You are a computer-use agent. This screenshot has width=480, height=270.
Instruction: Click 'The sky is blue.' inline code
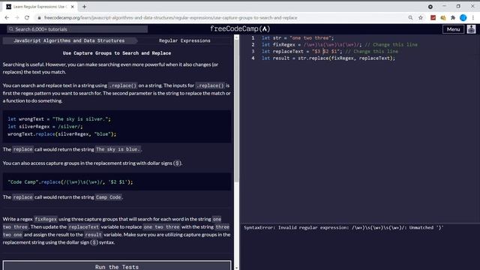(x=118, y=149)
